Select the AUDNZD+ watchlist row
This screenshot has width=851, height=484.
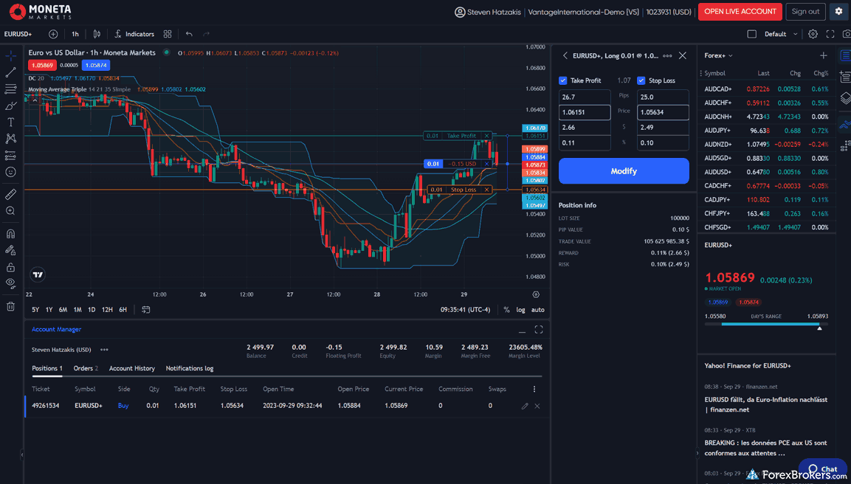[766, 145]
